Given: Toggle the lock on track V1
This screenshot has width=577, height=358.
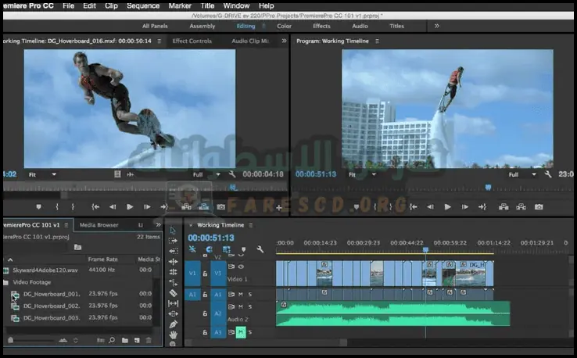Looking at the screenshot, I should 205,274.
